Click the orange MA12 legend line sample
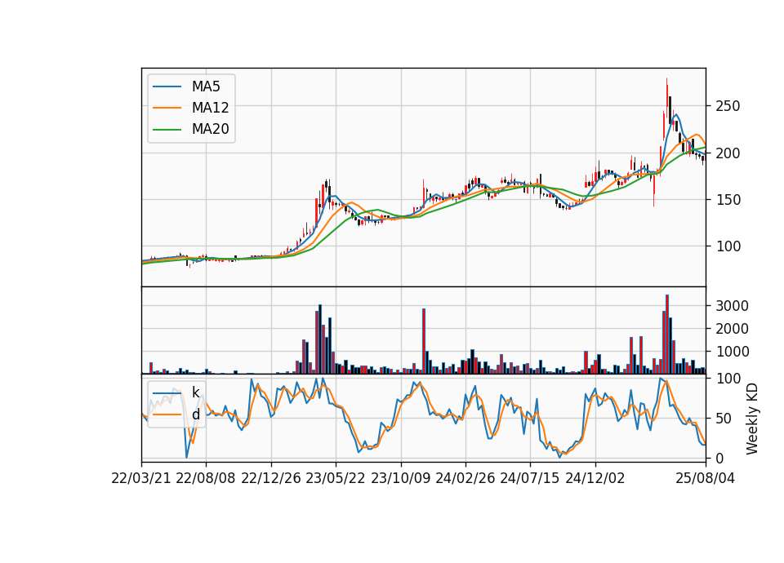 coord(167,108)
